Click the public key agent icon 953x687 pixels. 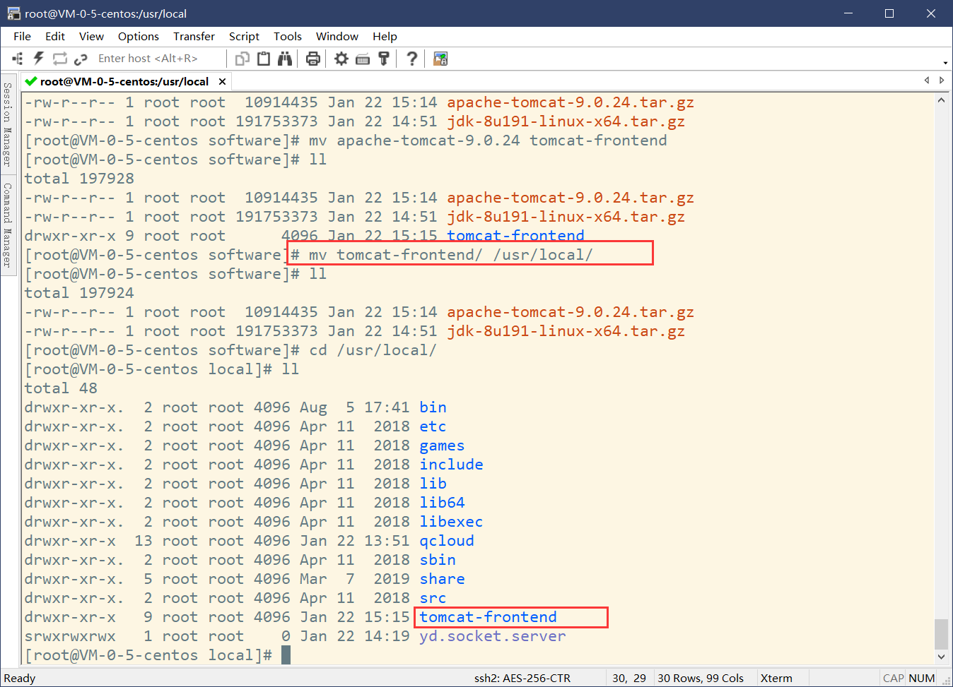pyautogui.click(x=384, y=59)
